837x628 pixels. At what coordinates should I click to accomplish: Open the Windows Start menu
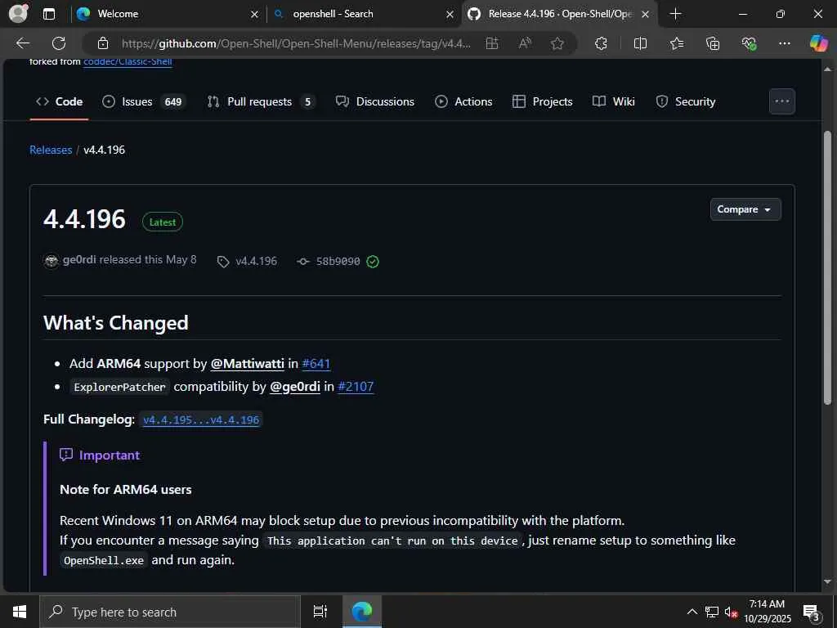[20, 612]
